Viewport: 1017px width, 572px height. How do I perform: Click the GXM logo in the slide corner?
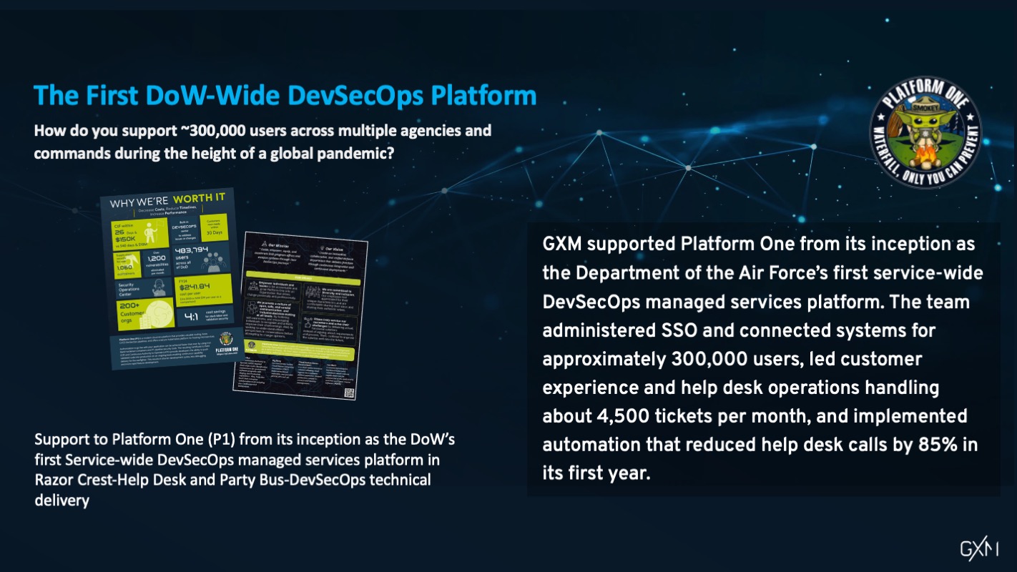click(x=979, y=548)
